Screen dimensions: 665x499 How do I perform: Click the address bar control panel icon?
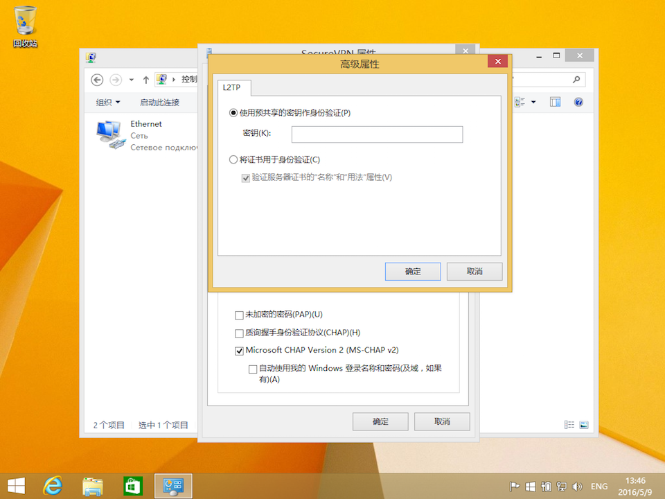(161, 79)
